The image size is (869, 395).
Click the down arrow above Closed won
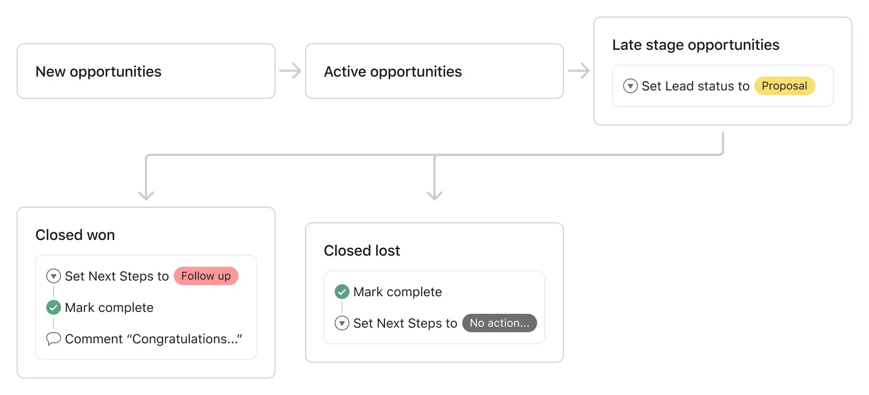(146, 190)
